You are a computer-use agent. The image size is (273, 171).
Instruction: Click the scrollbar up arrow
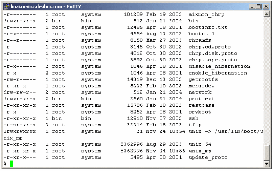tap(267, 14)
